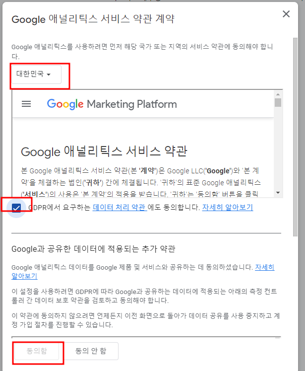Close the terms of service dialog with X

click(286, 14)
